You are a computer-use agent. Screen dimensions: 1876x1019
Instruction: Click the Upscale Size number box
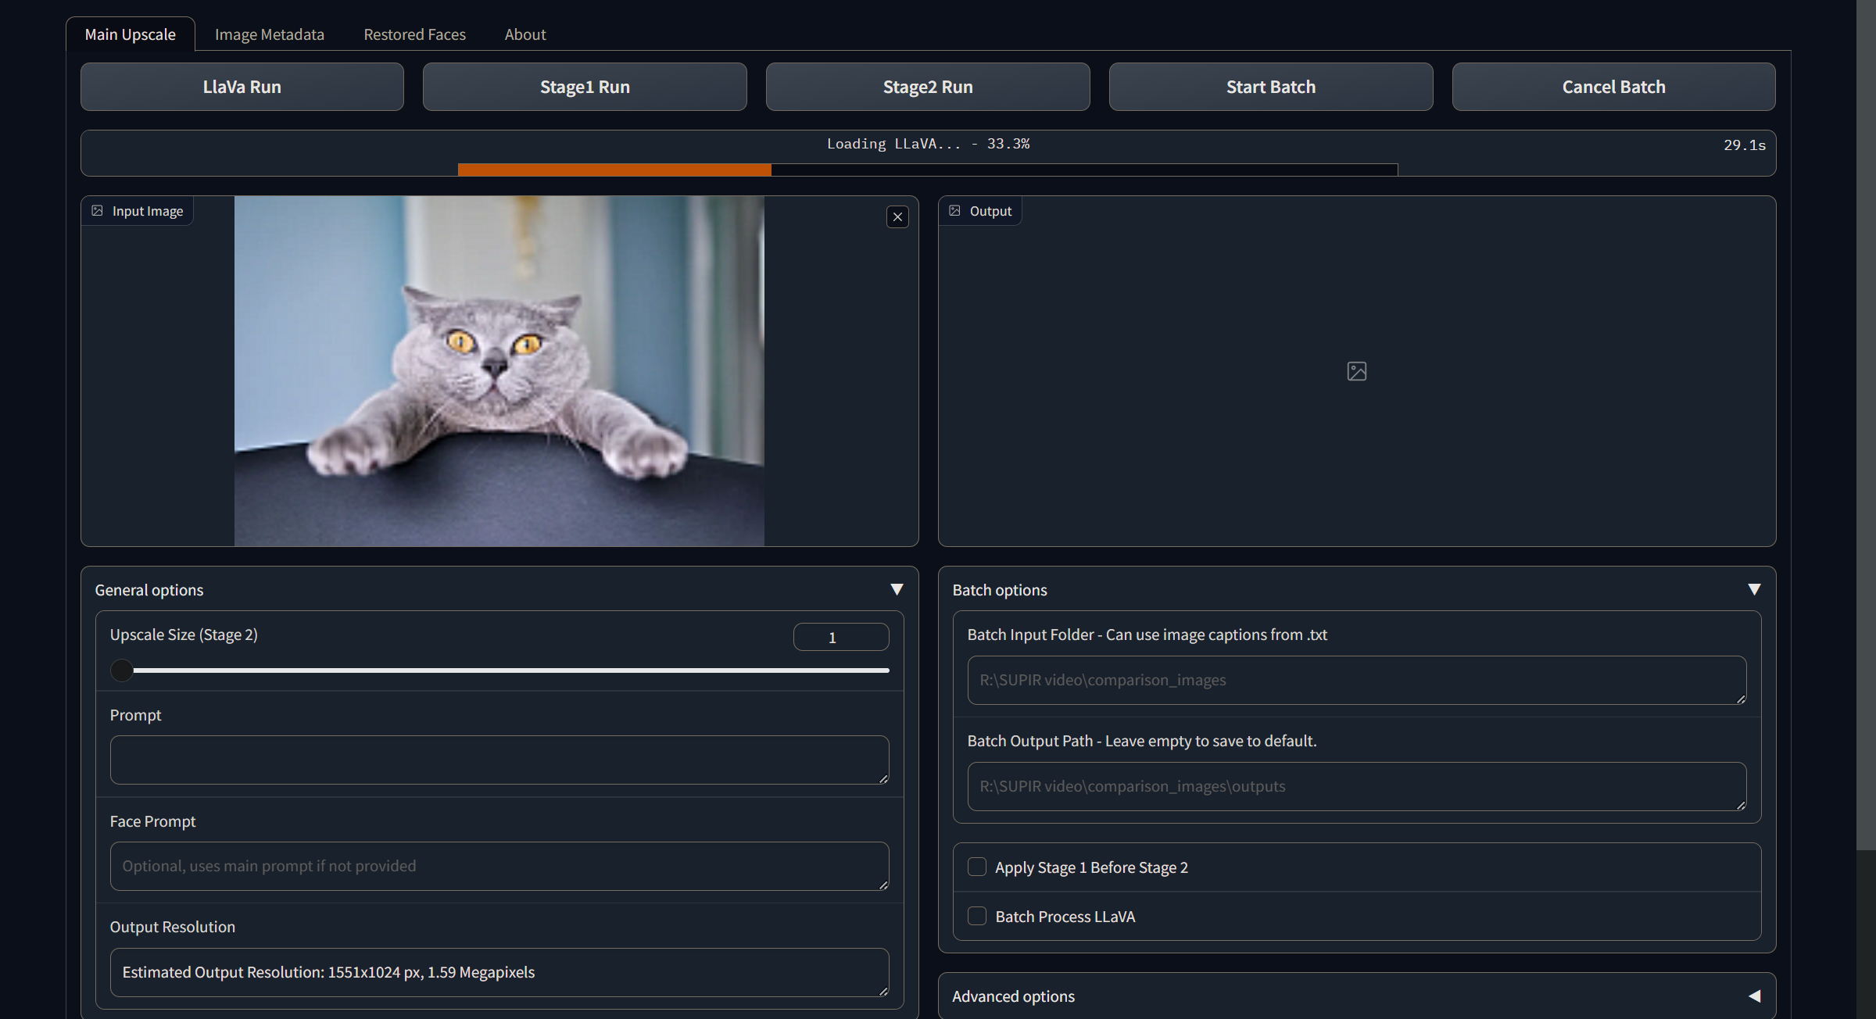point(840,637)
